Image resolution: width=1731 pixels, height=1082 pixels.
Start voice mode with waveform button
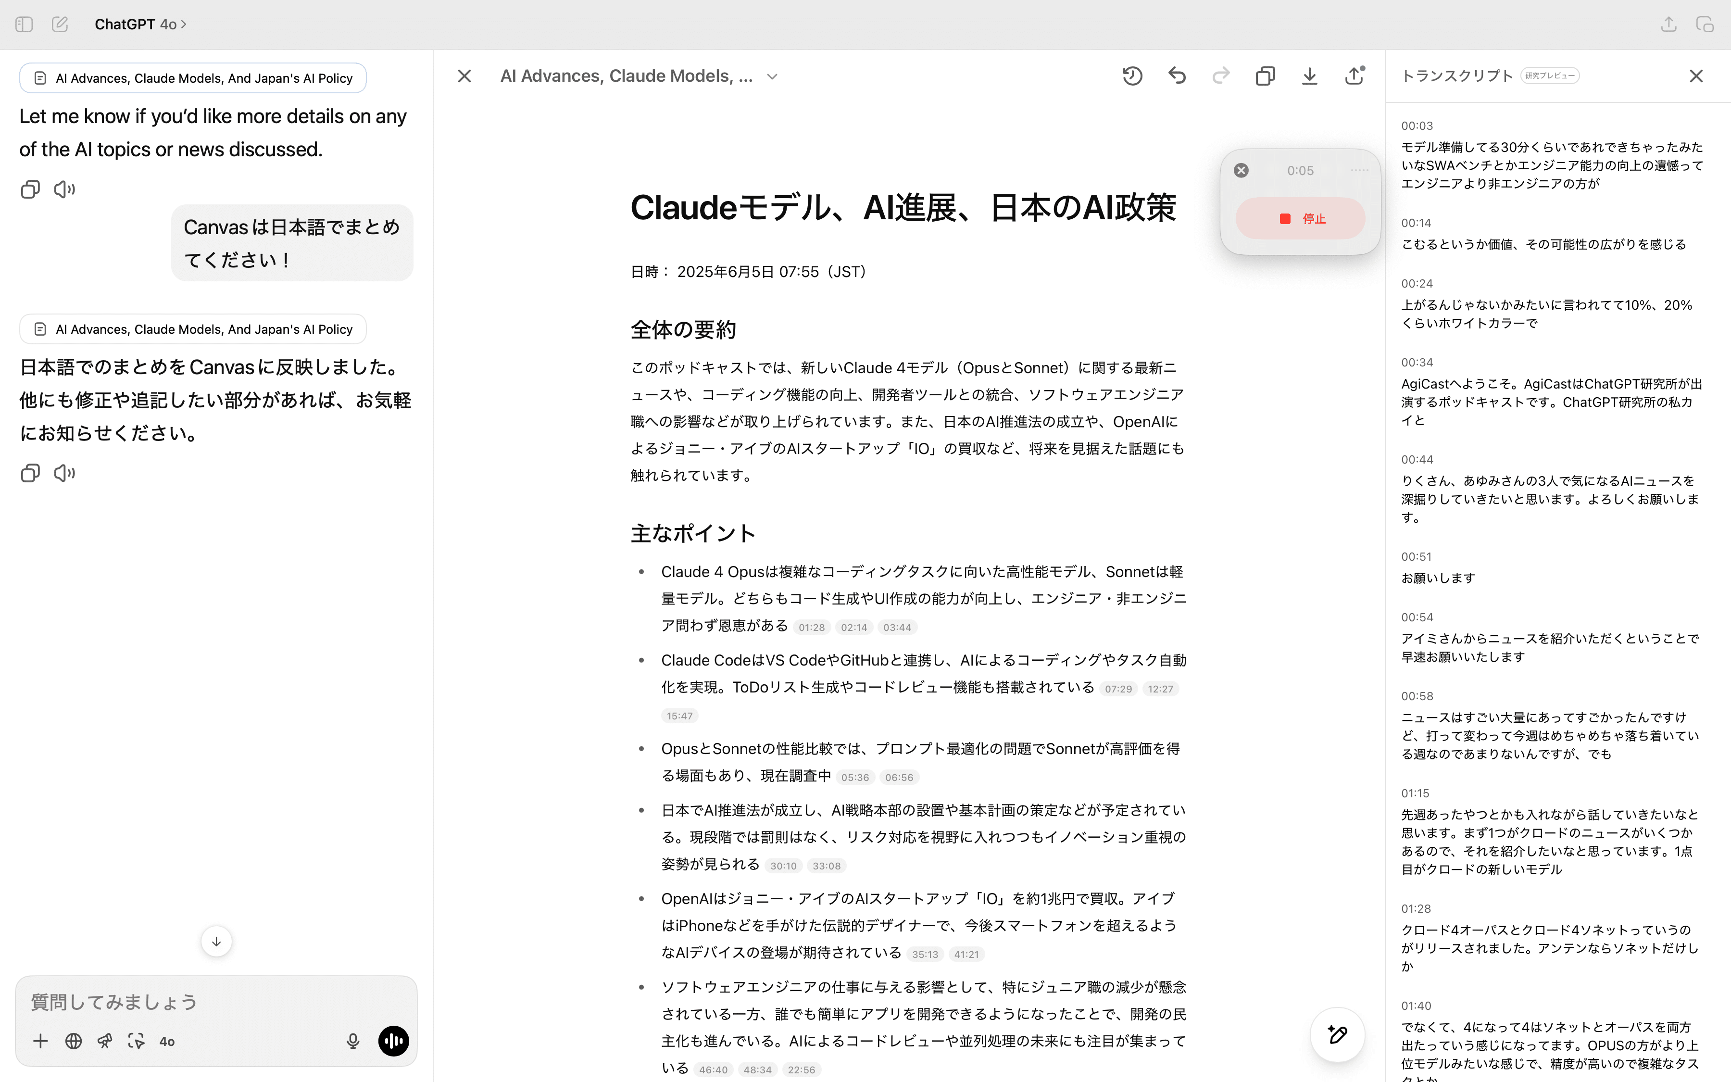click(x=393, y=1041)
